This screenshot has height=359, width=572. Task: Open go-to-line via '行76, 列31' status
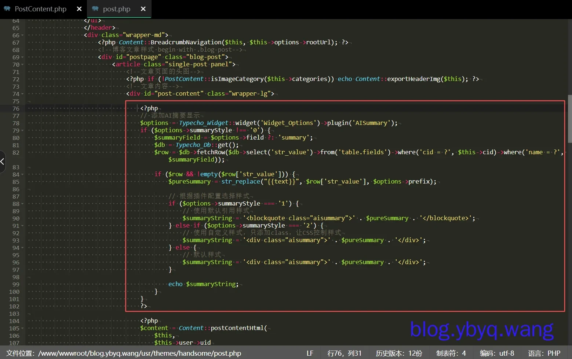click(345, 353)
